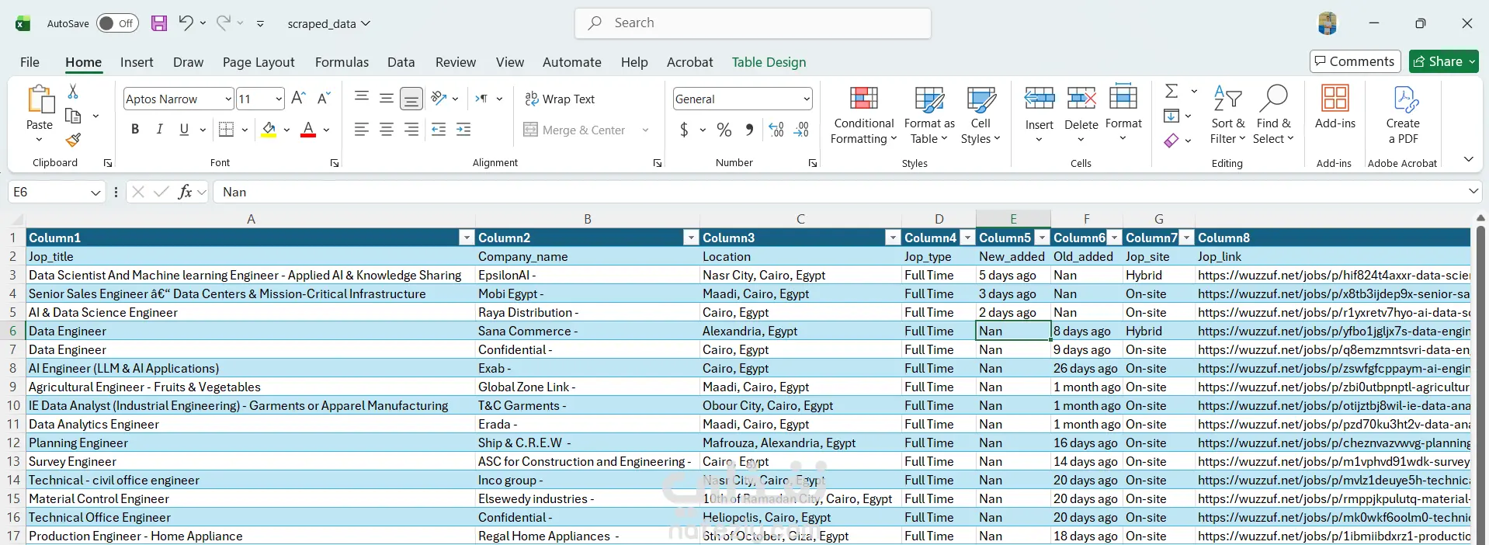Click Create a PDF in Acrobat group
The width and height of the screenshot is (1489, 545).
click(x=1403, y=115)
